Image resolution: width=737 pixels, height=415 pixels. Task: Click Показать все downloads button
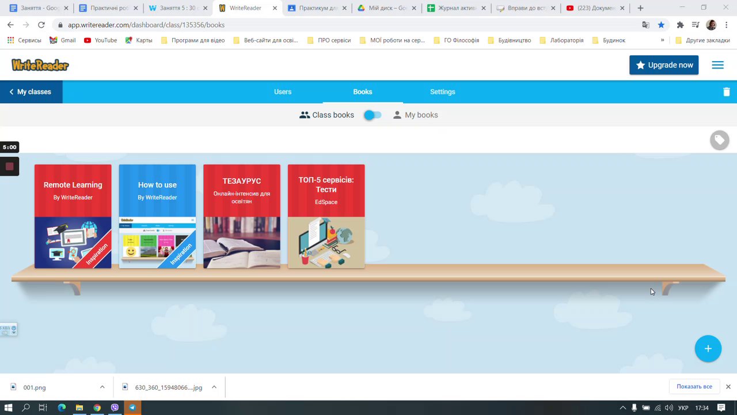click(x=694, y=387)
